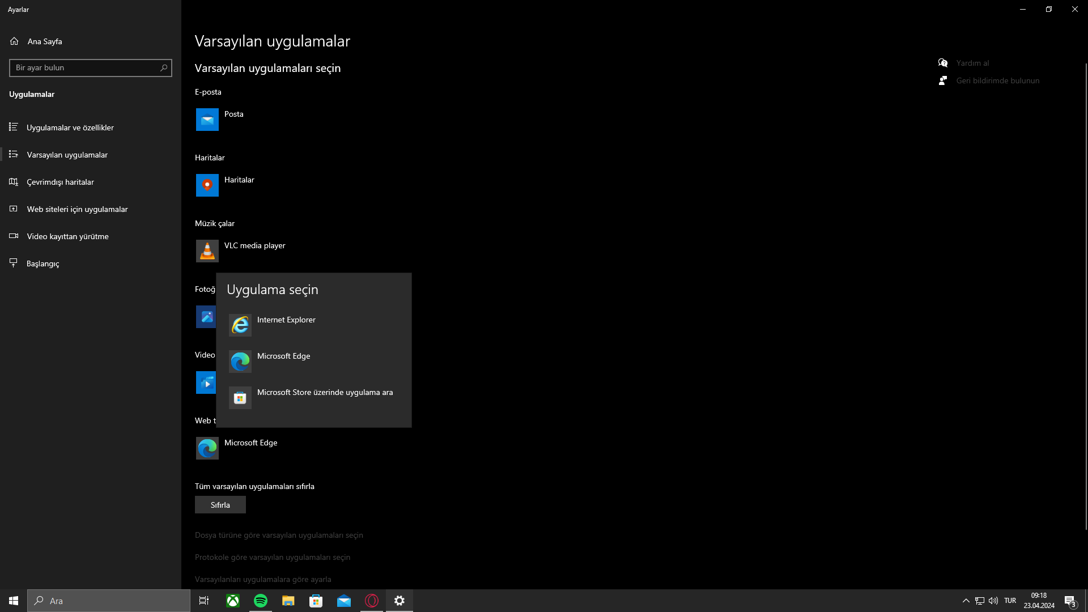Click the Posta mail app icon

click(x=207, y=120)
